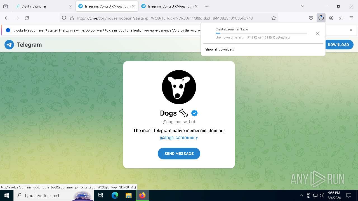
Task: Show hidden system tray icons
Action: click(302, 195)
